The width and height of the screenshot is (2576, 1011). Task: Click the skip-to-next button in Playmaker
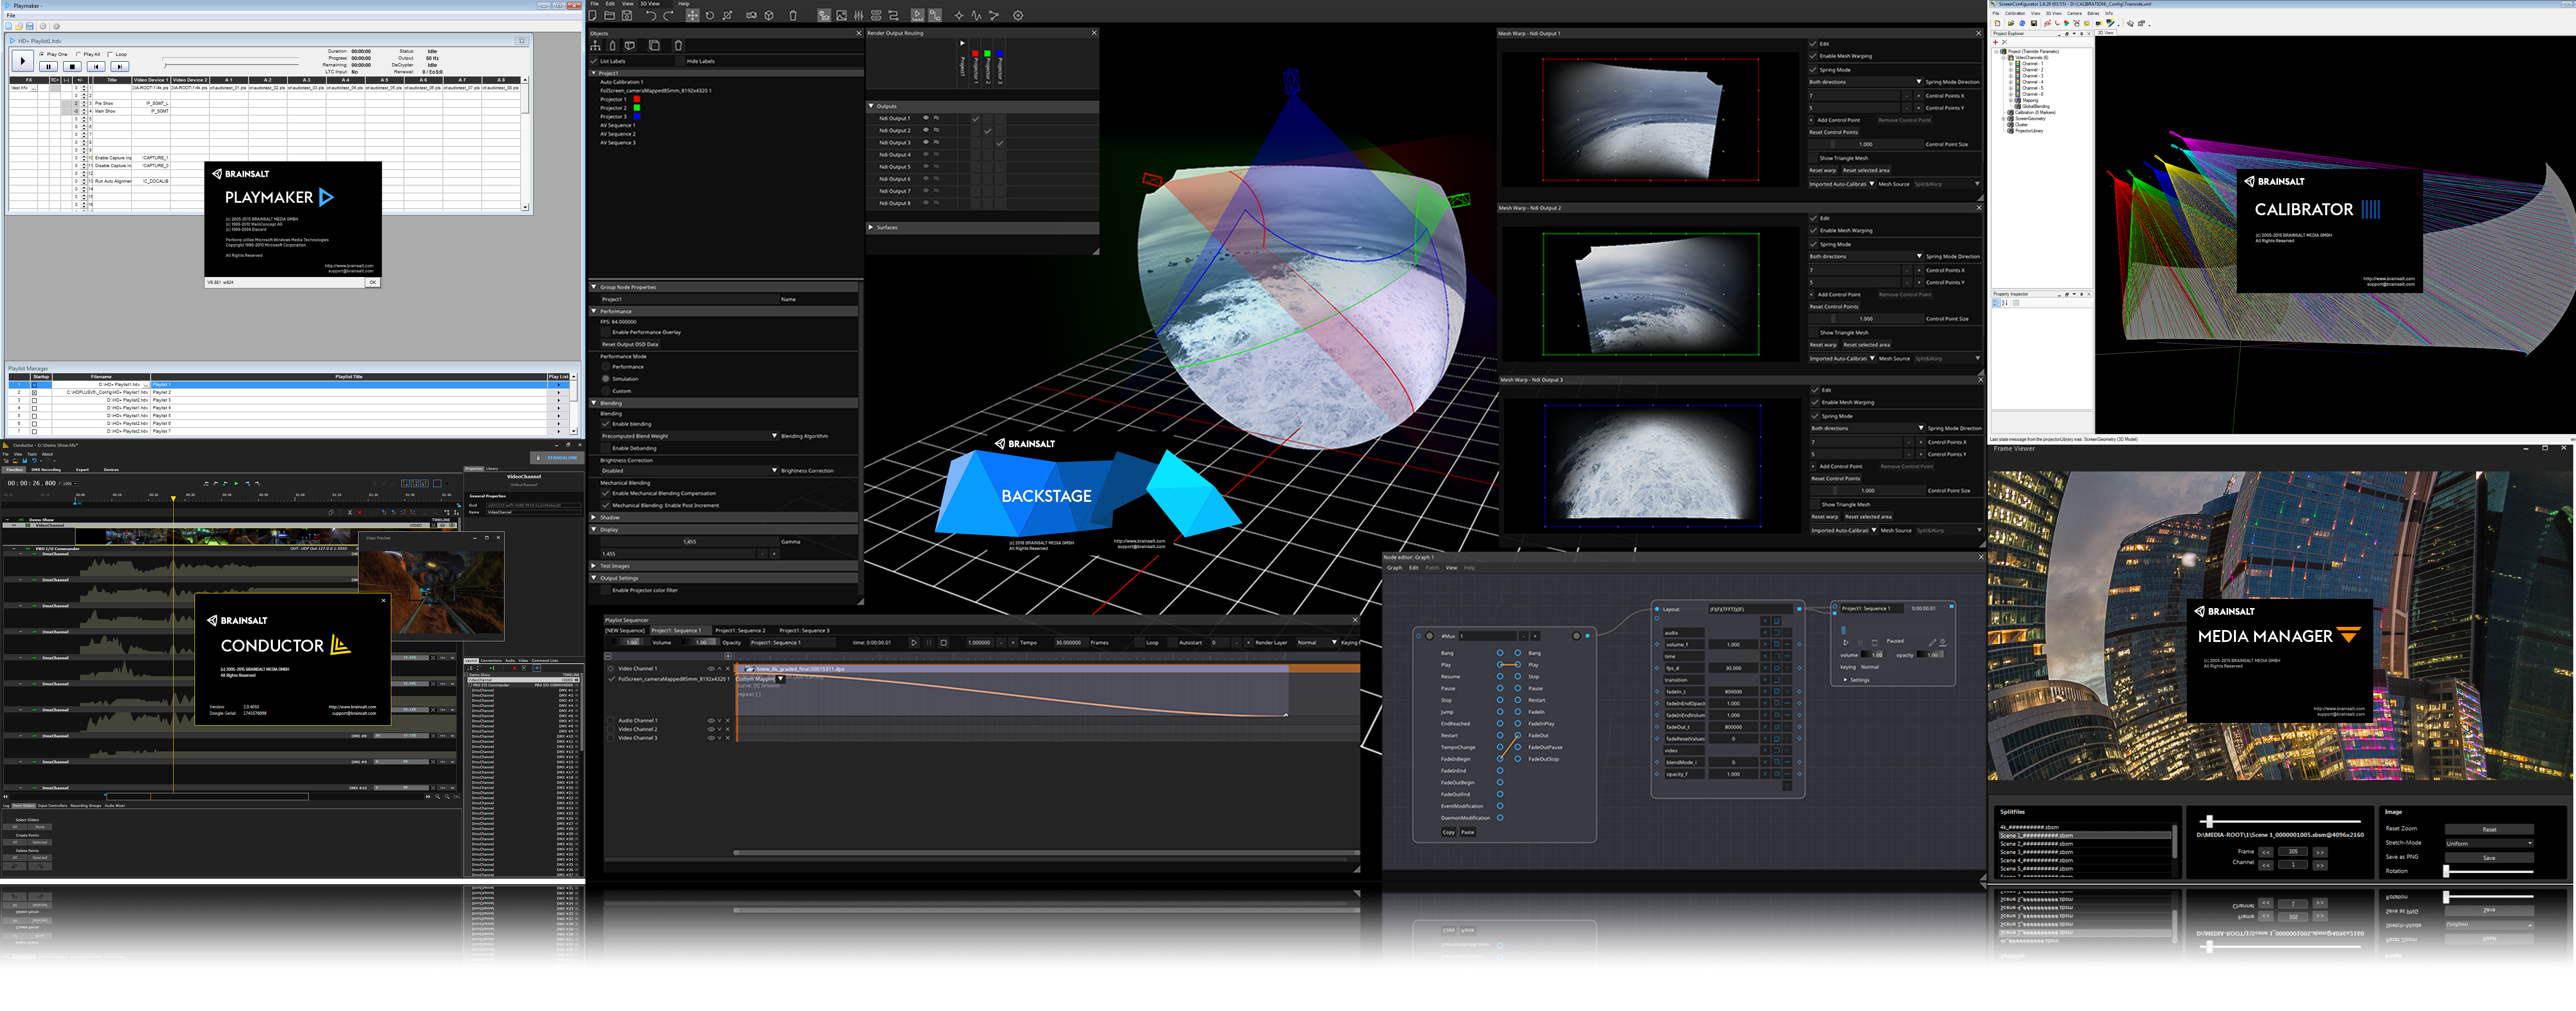coord(119,66)
